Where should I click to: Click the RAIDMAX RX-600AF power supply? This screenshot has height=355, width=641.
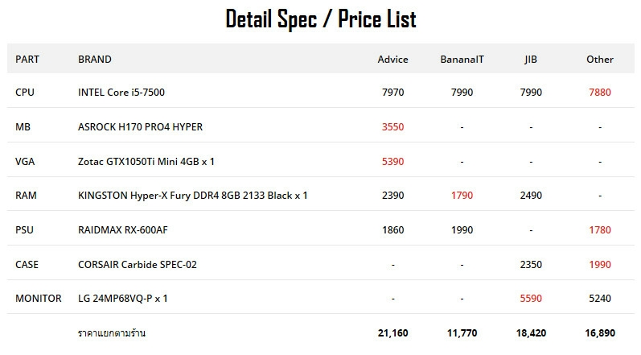122,230
